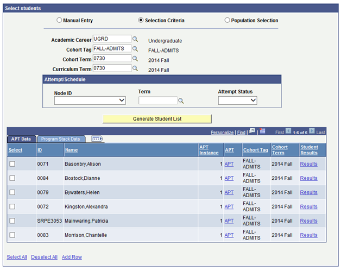Viewport: 341px width, 270px height.
Task: Click the View All grid icon
Action: (252, 131)
